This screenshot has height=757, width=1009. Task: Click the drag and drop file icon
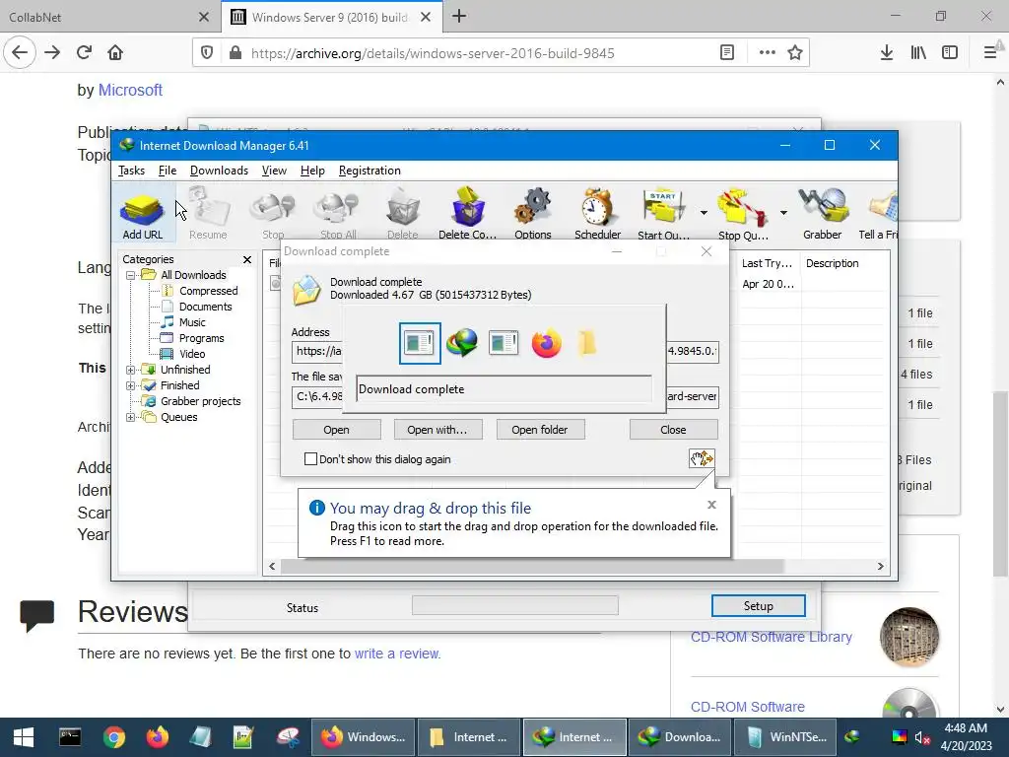tap(702, 458)
